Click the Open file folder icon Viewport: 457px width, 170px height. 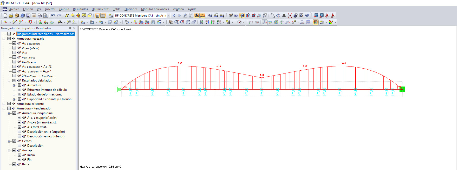click(x=11, y=16)
